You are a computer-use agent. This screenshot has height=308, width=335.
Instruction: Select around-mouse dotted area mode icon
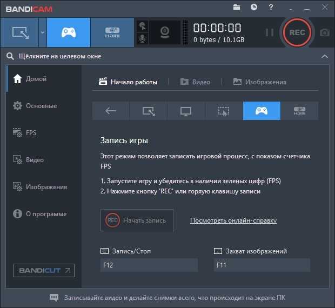click(x=224, y=111)
